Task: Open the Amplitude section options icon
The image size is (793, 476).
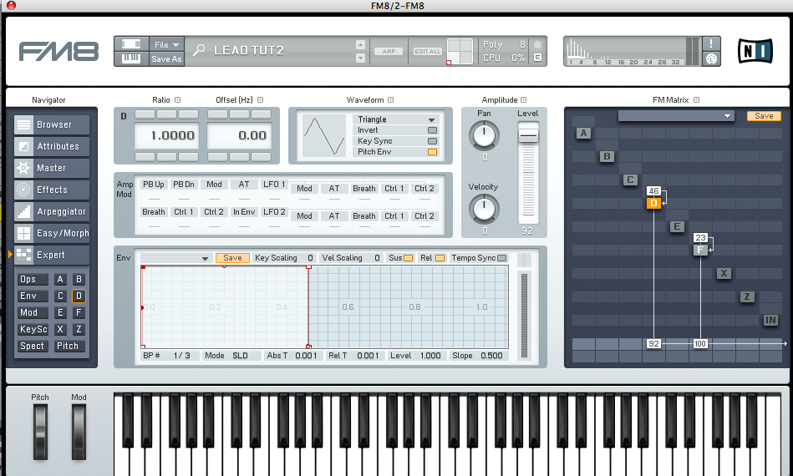Action: (x=523, y=100)
